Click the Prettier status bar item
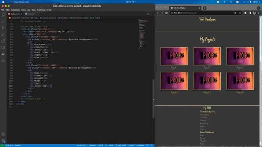This screenshot has height=147, width=262. (140, 145)
